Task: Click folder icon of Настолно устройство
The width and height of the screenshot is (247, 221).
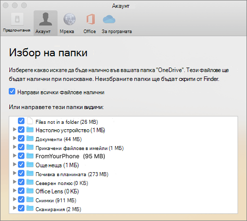Action: click(x=30, y=130)
